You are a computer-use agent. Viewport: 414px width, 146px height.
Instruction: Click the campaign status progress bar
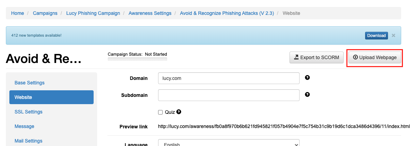click(x=137, y=59)
